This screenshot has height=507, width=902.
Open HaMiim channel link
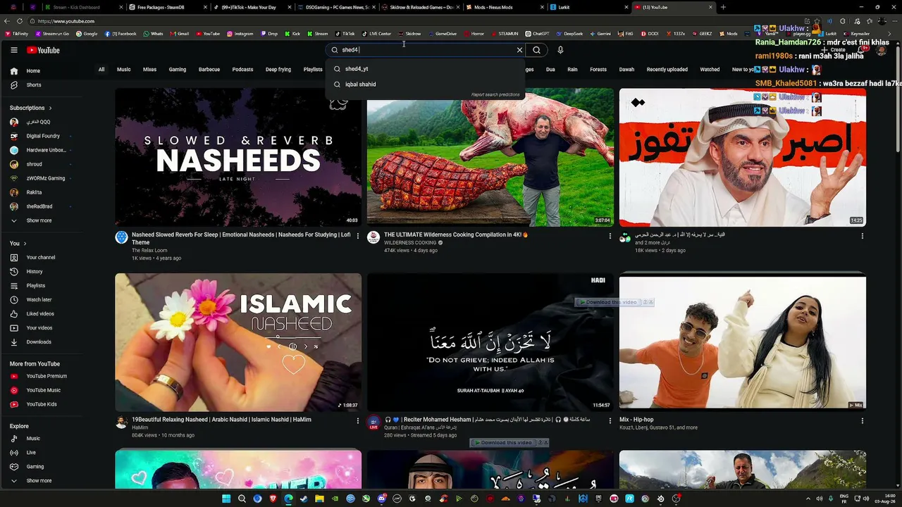(x=140, y=427)
